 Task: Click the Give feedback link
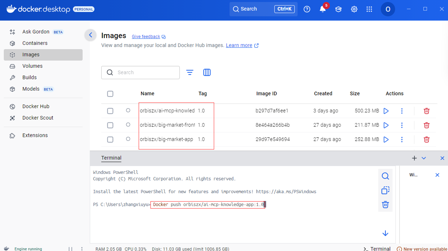[x=146, y=37]
